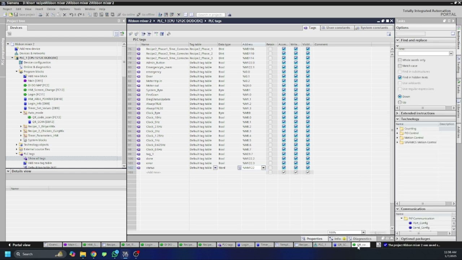Collapse the Project tree panel arrow
Viewport: 462px width, 260px height.
(123, 21)
